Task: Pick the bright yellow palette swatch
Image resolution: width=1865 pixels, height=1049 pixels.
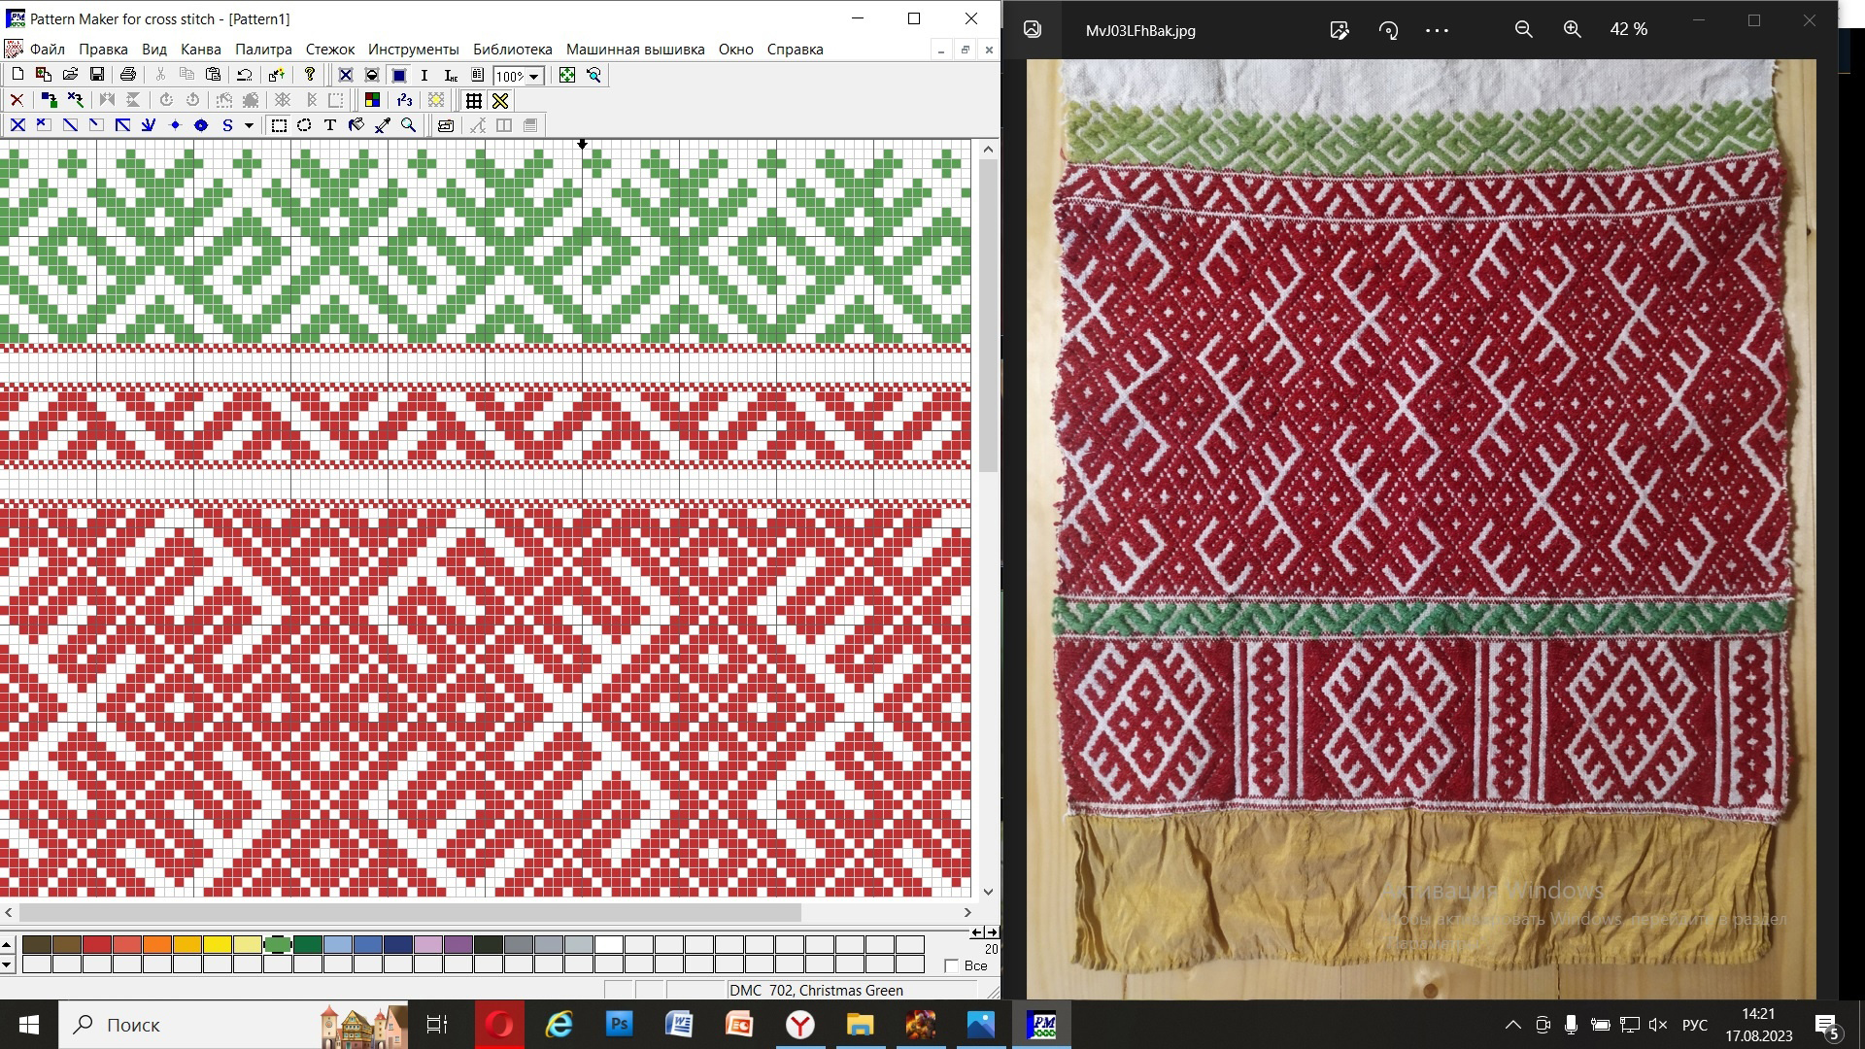Action: coord(218,944)
